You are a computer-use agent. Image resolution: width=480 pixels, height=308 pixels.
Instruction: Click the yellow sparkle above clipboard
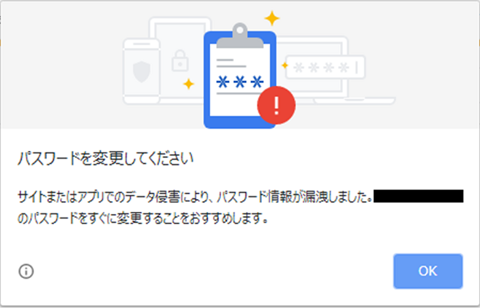click(x=272, y=18)
